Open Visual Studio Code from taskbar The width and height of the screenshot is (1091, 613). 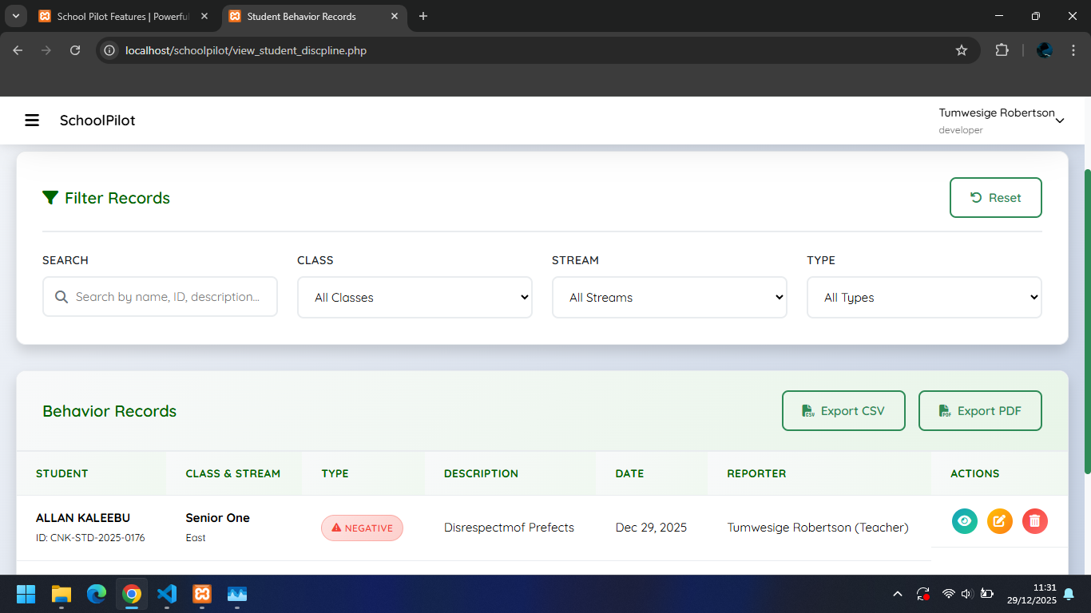coord(167,594)
